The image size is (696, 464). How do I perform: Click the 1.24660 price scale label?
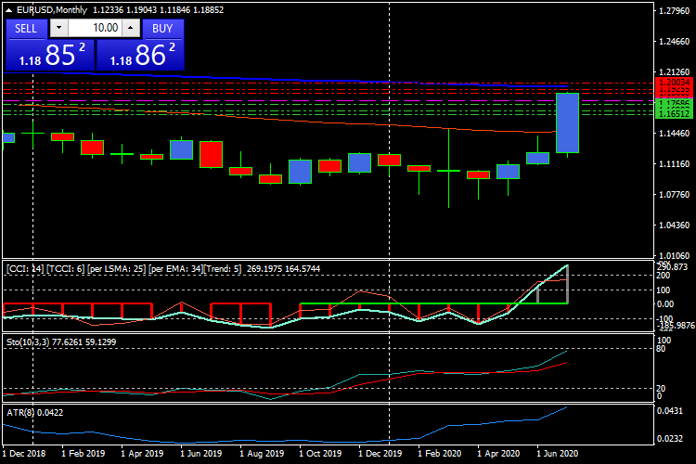click(675, 41)
